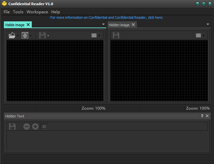
Task: Open the Workspace menu
Action: (37, 12)
